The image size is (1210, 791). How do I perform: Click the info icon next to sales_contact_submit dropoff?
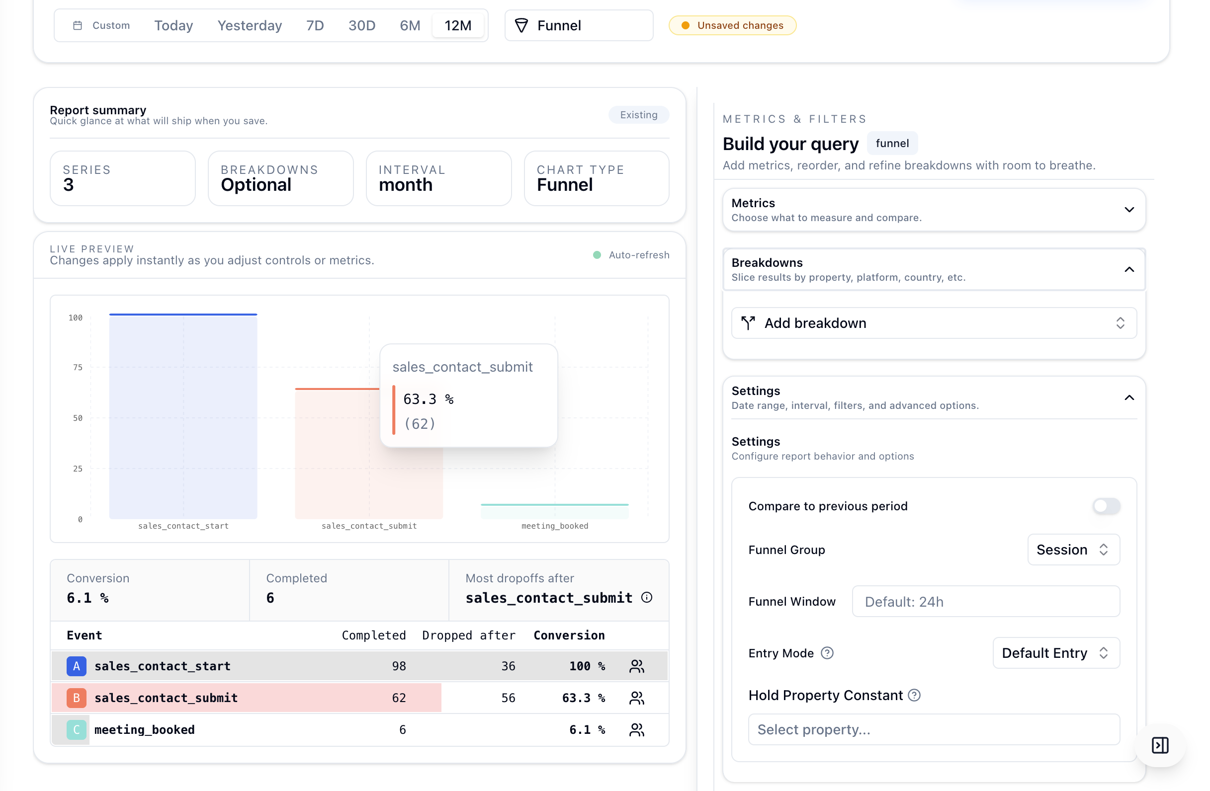click(647, 597)
